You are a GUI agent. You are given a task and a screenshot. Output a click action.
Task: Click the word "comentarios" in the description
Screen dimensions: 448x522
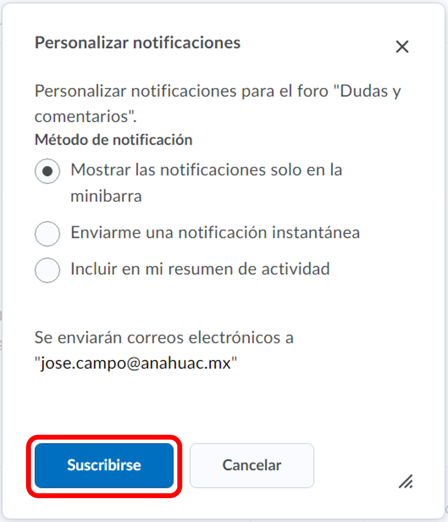pos(81,117)
